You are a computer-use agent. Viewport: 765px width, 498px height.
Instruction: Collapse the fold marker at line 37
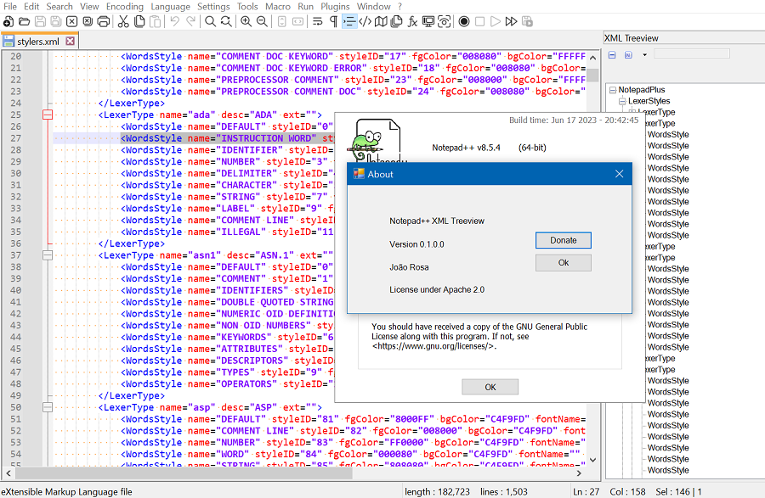[48, 255]
